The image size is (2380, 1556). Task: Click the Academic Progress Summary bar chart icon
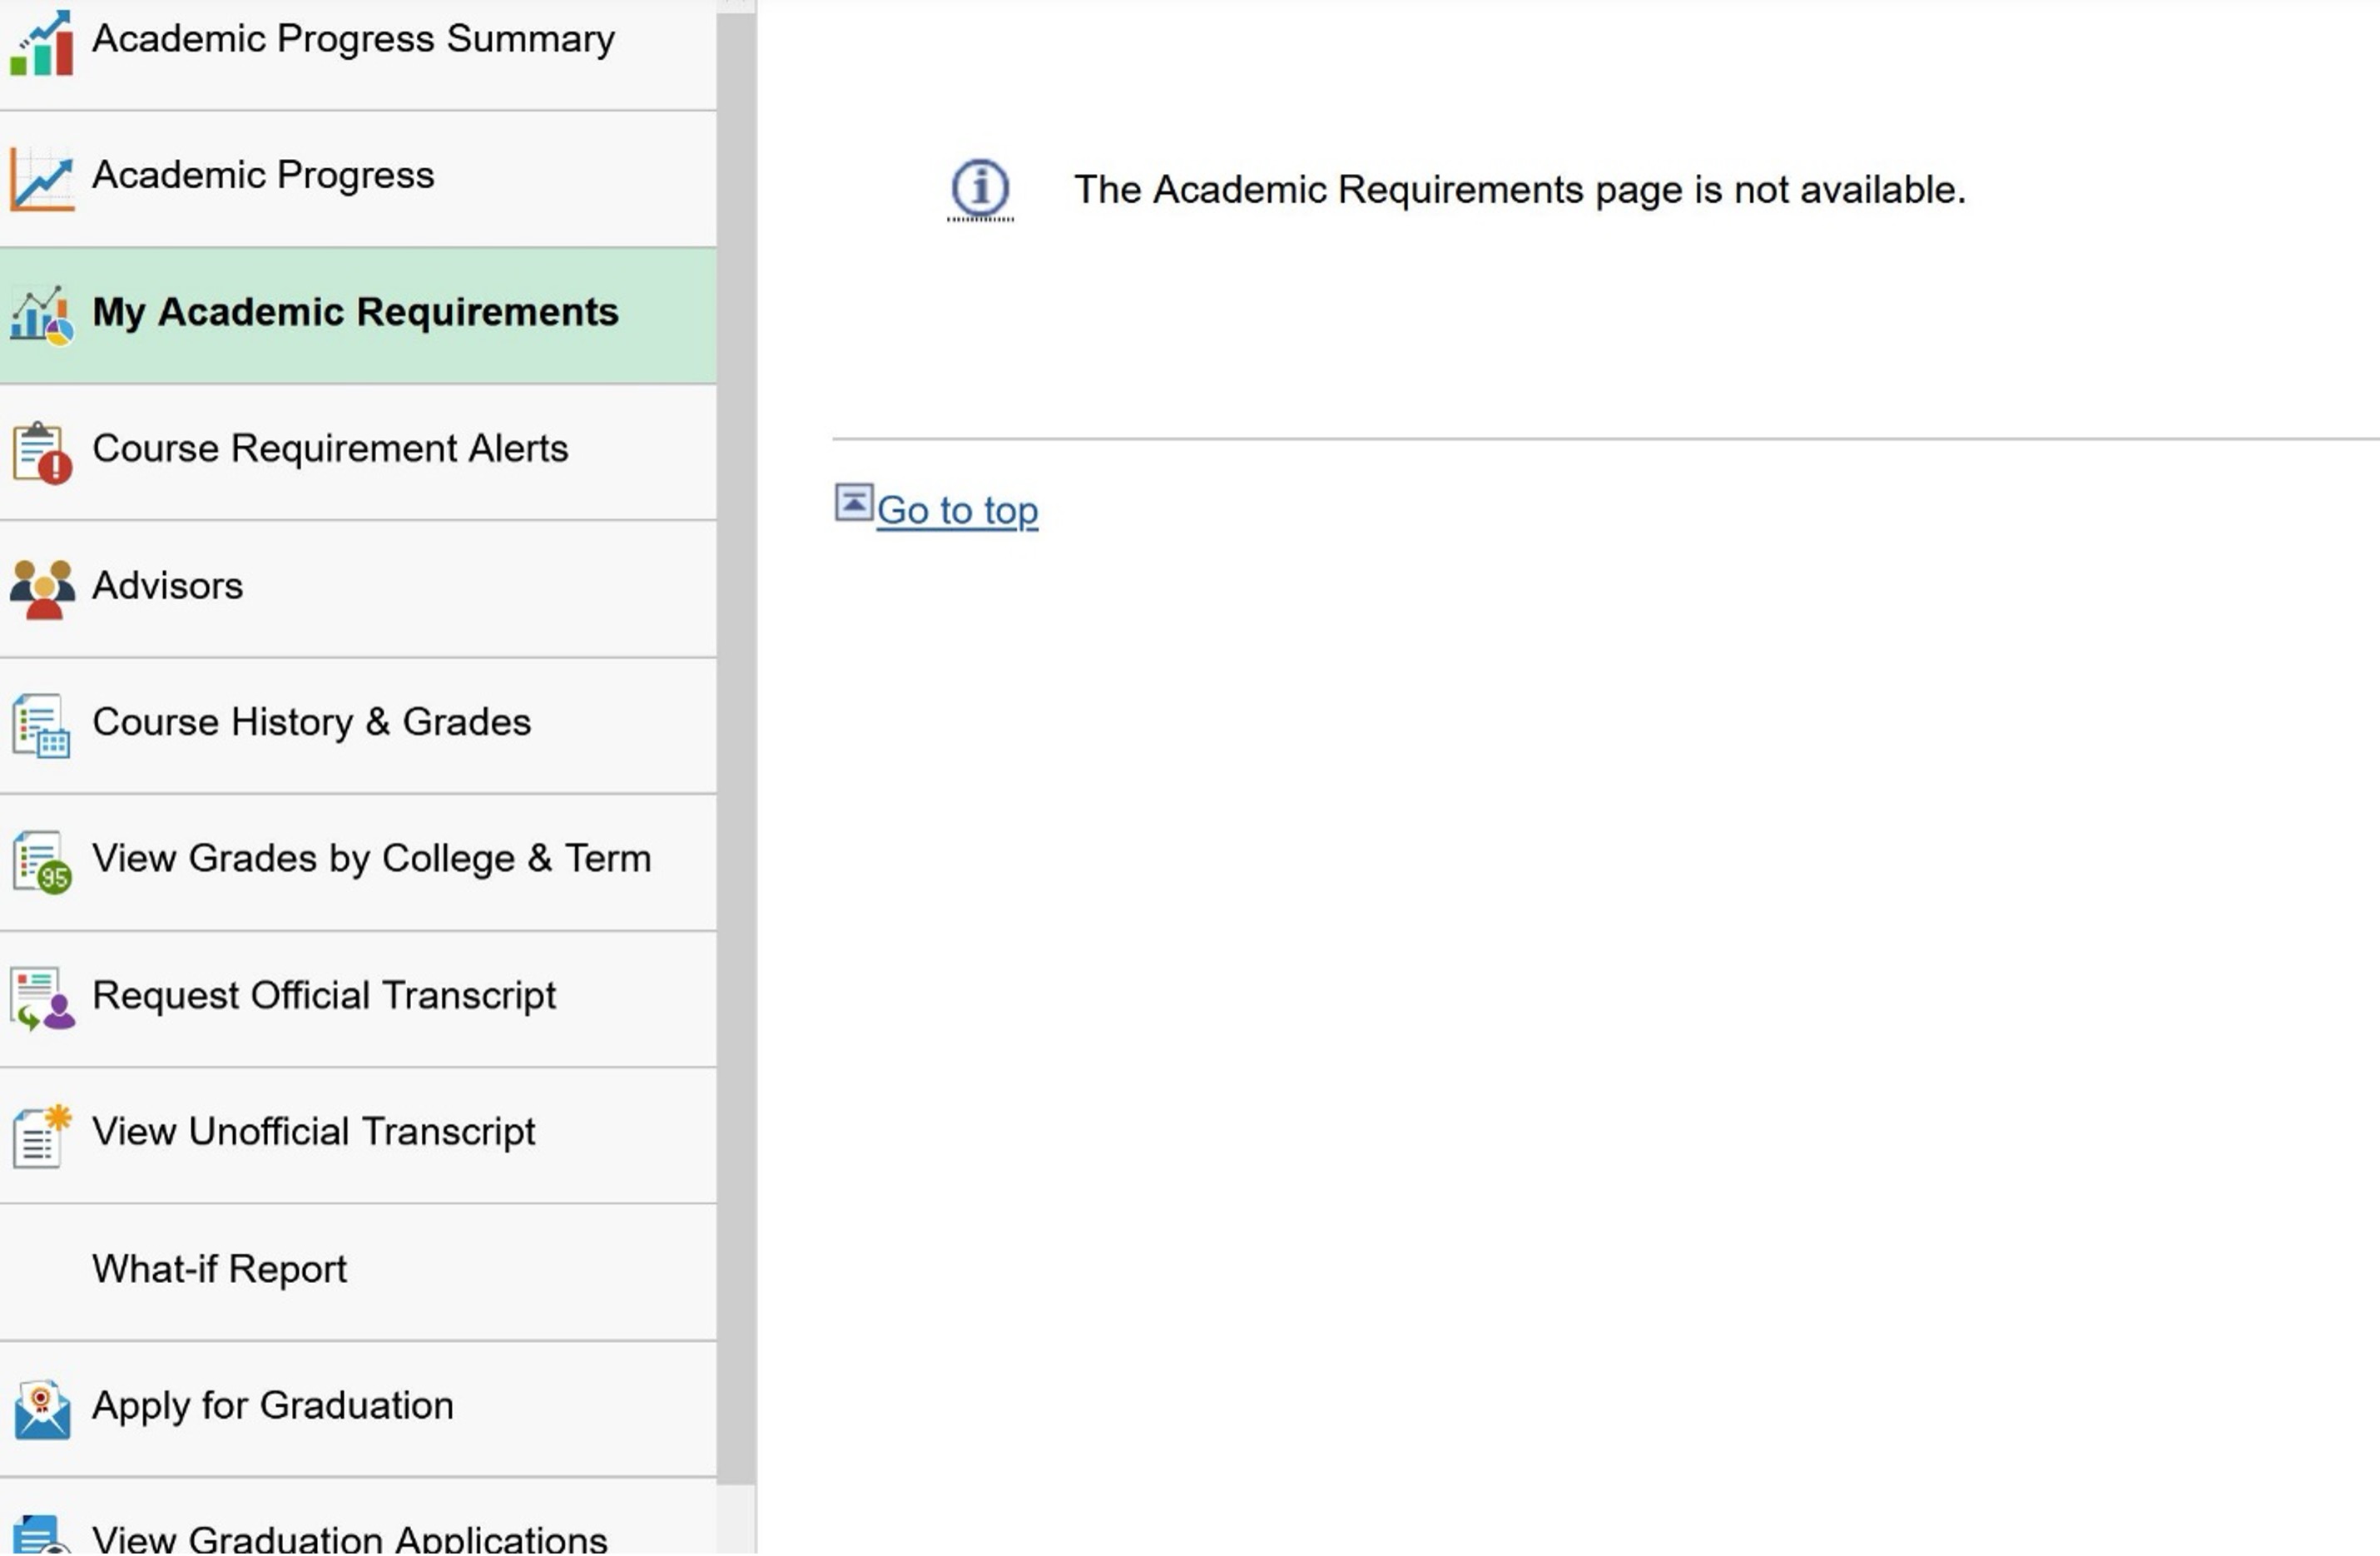point(41,43)
